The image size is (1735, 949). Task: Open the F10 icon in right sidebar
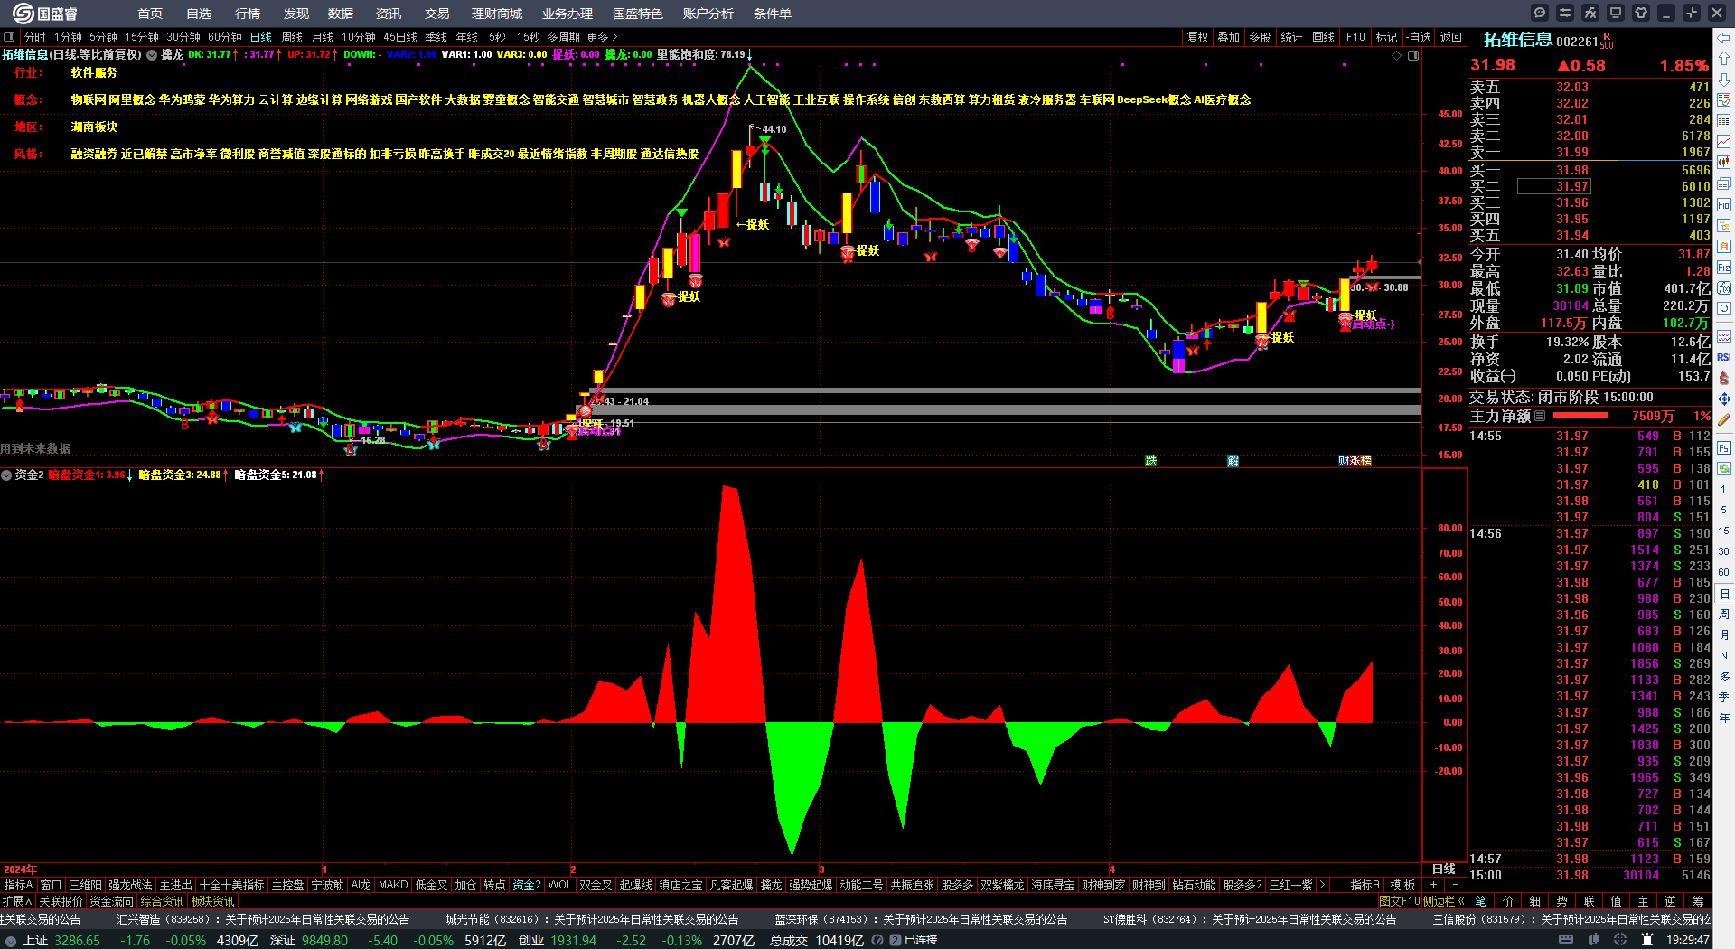(x=1724, y=204)
